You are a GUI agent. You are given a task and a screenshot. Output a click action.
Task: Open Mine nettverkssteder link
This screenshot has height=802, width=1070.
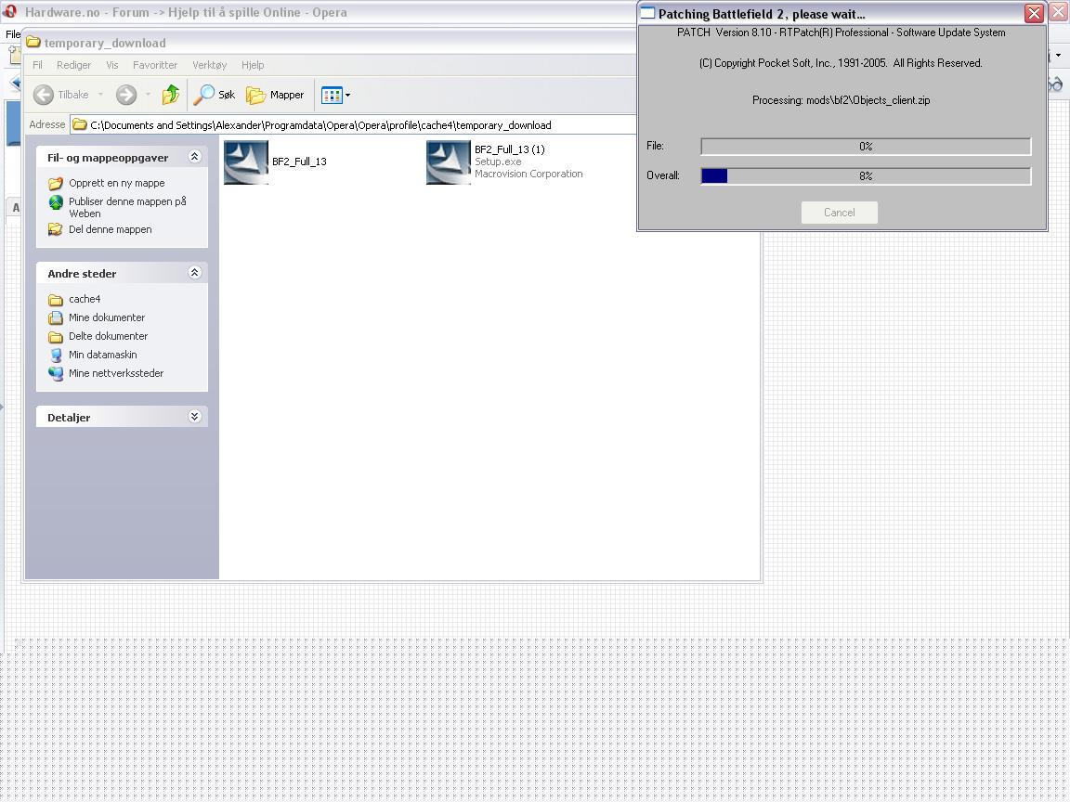[x=116, y=373]
